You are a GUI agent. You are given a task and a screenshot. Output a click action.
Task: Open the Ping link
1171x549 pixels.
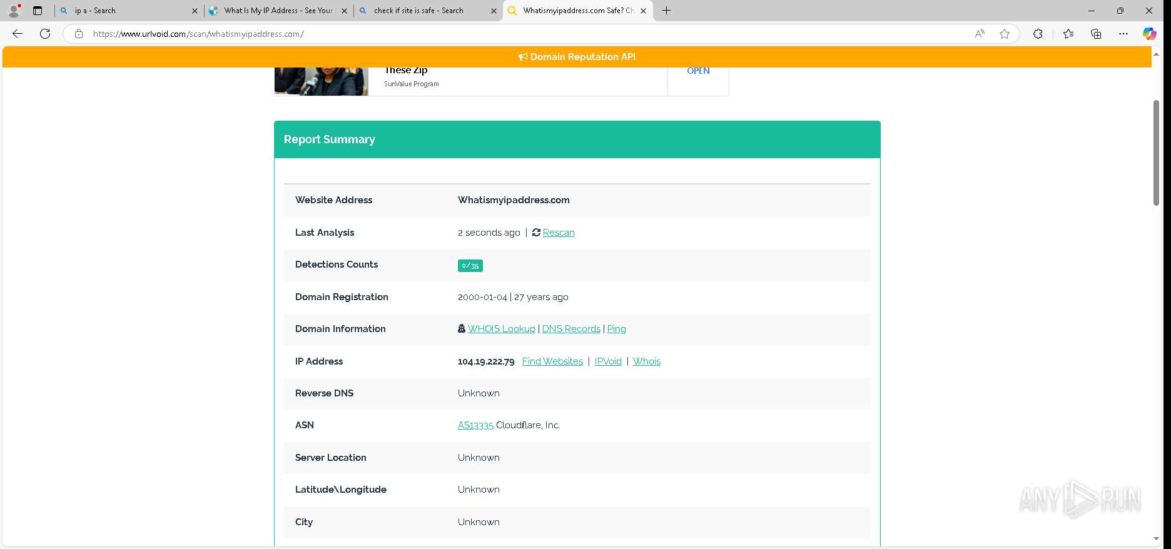point(616,329)
